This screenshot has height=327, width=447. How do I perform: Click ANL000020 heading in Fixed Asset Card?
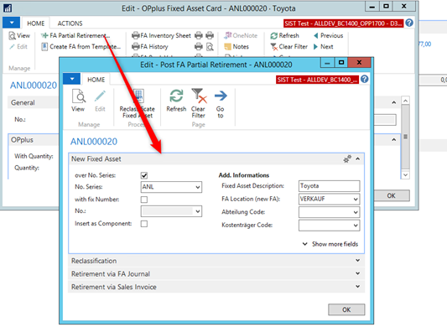(x=34, y=86)
